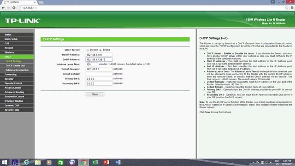Viewport: 295px width, 166px height.
Task: Open Bandwidth Control menu
Action: 17,96
